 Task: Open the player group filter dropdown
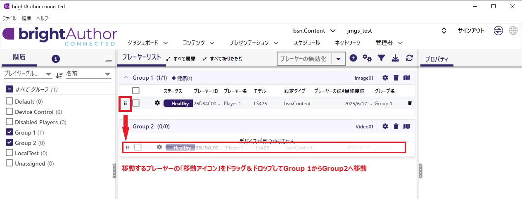(28, 74)
